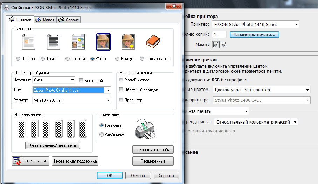
Task: Pick the Text and Image quality icon
Action: point(78,42)
